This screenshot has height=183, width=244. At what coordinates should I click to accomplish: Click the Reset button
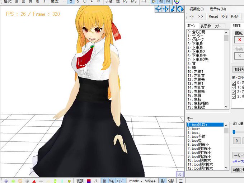point(213,17)
